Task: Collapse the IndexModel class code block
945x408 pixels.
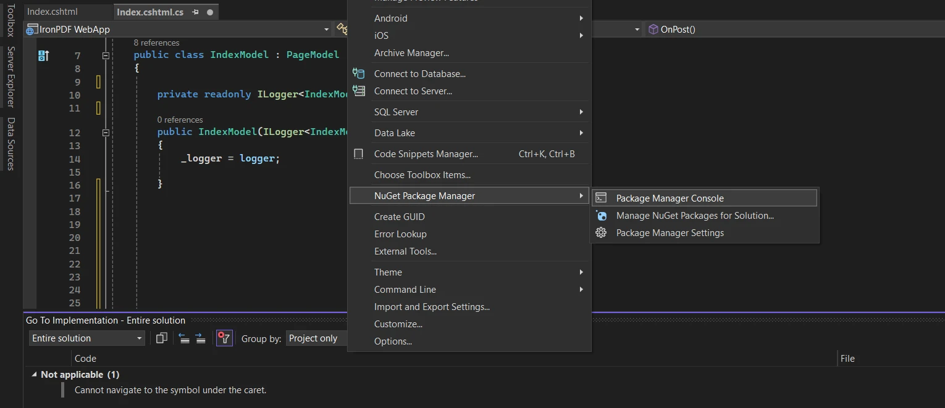Action: point(106,55)
